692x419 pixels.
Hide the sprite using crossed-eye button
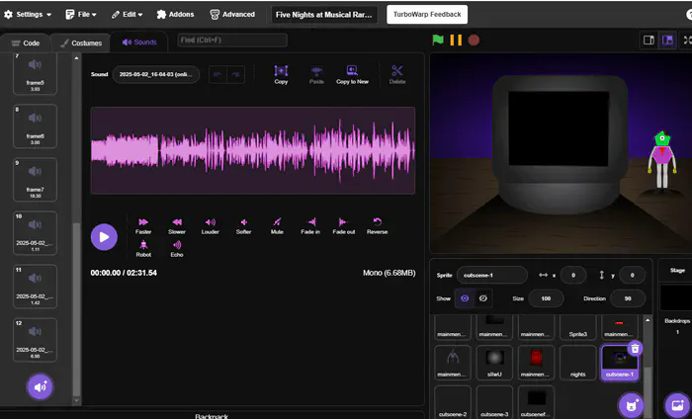coord(483,298)
